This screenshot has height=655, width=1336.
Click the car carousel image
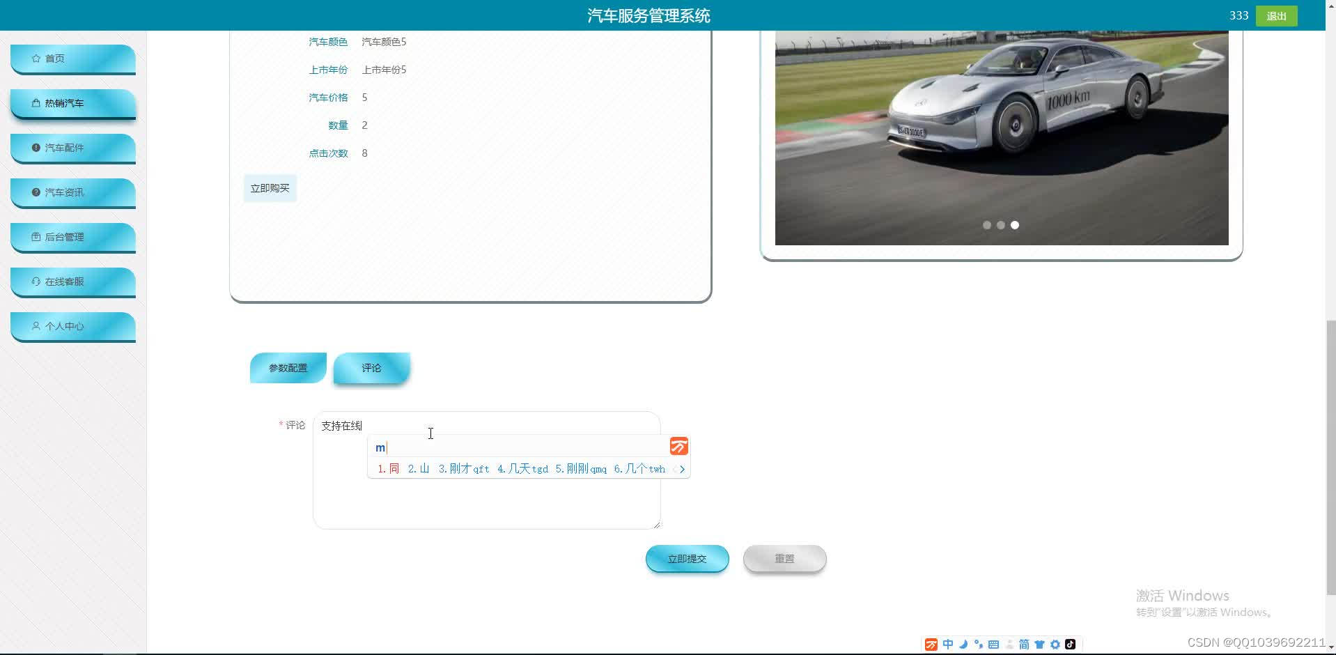[1002, 138]
